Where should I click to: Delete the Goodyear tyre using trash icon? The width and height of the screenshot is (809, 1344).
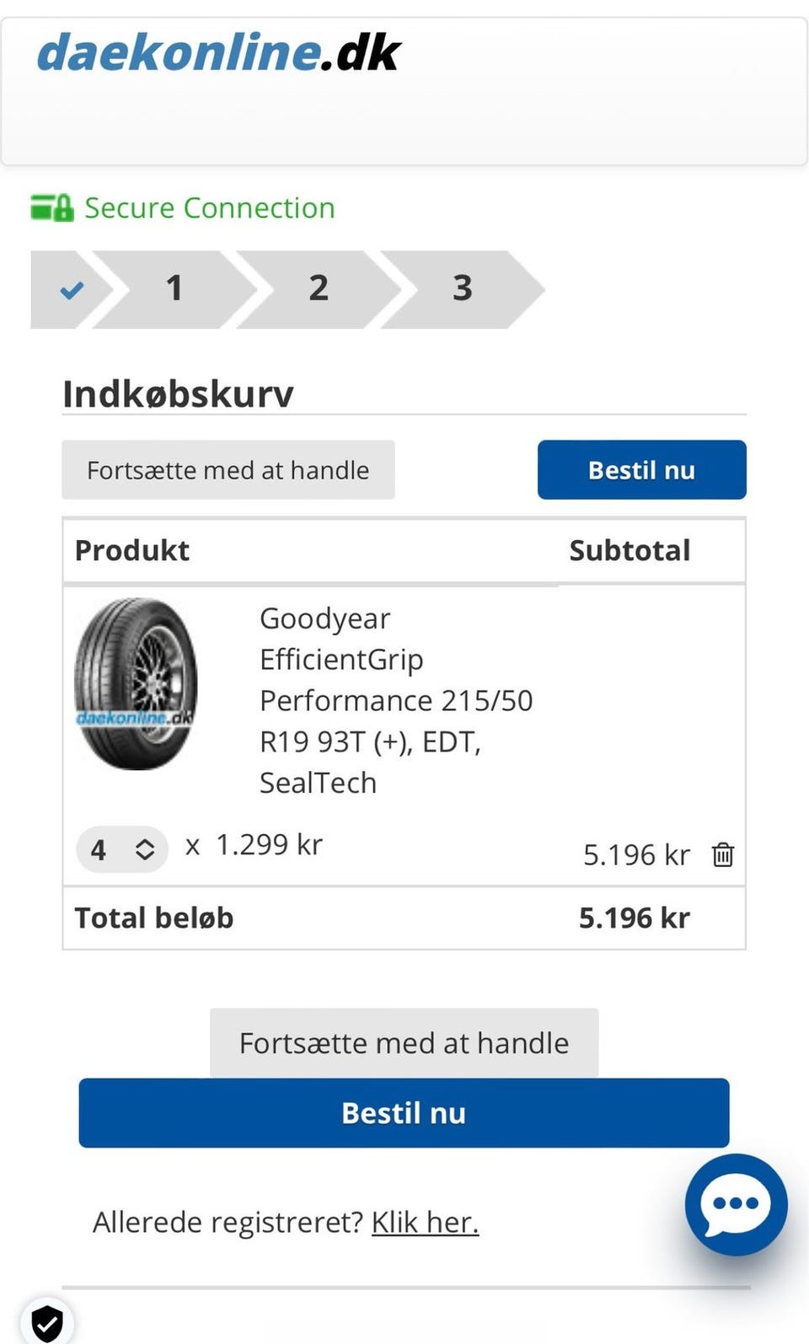tap(723, 854)
